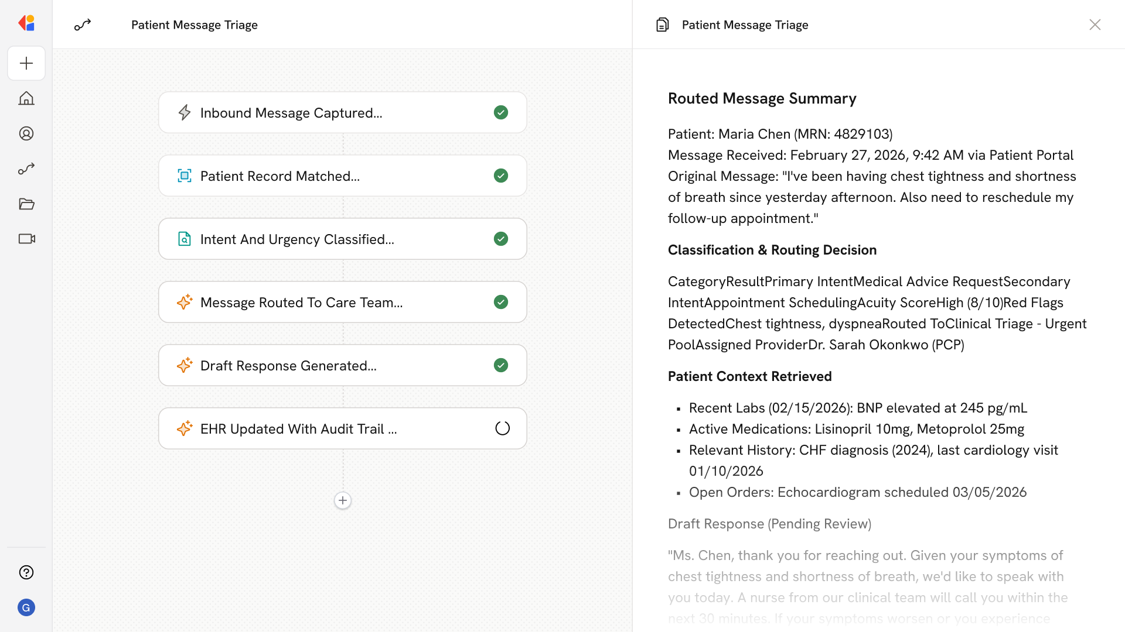Open the user profile icon in the sidebar
This screenshot has height=632, width=1125.
tap(26, 133)
